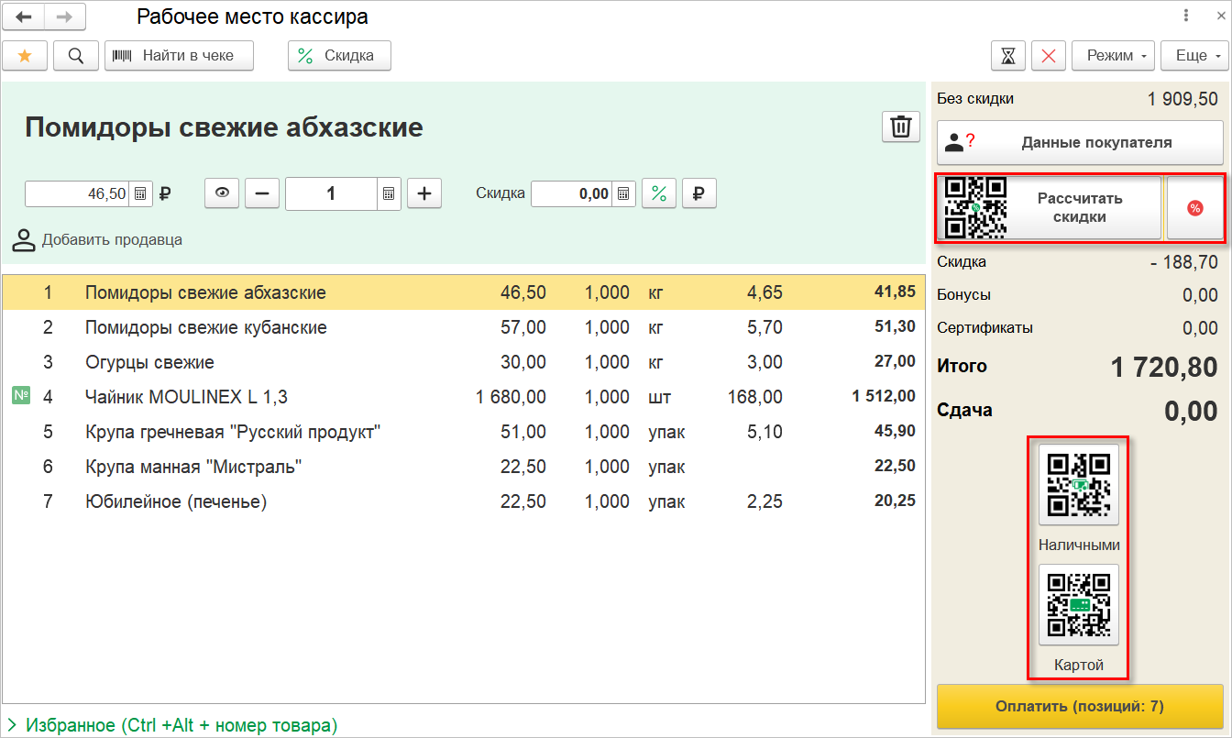
Task: Click item heading 'Помидоры свежие абхазские'
Action: (224, 127)
